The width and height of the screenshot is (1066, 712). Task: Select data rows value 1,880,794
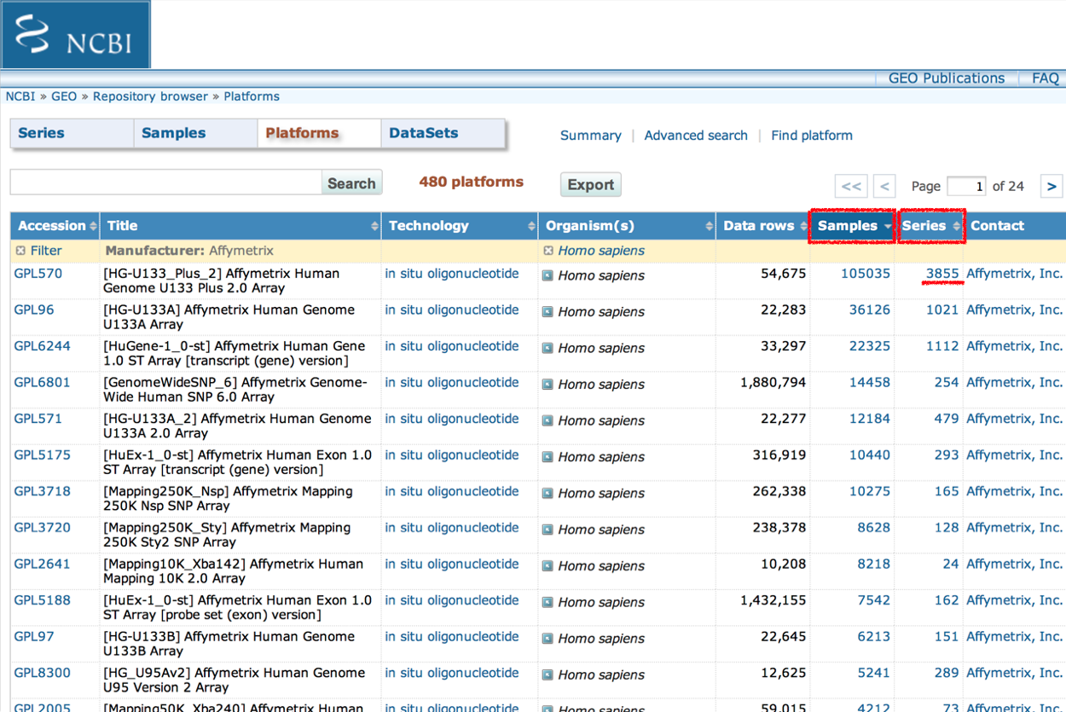pyautogui.click(x=773, y=382)
